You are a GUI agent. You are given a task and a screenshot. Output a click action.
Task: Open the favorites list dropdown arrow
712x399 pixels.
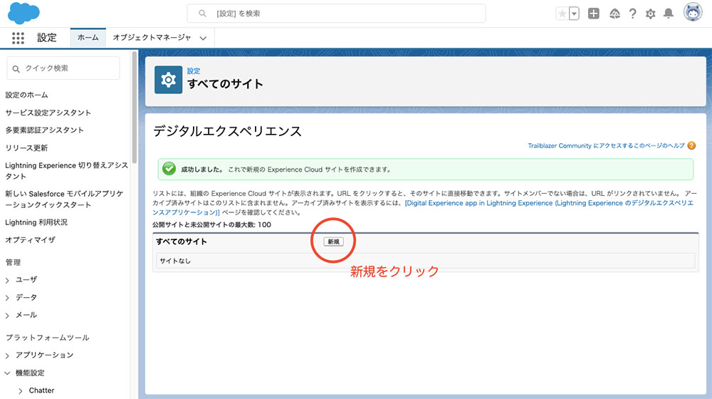tap(574, 14)
